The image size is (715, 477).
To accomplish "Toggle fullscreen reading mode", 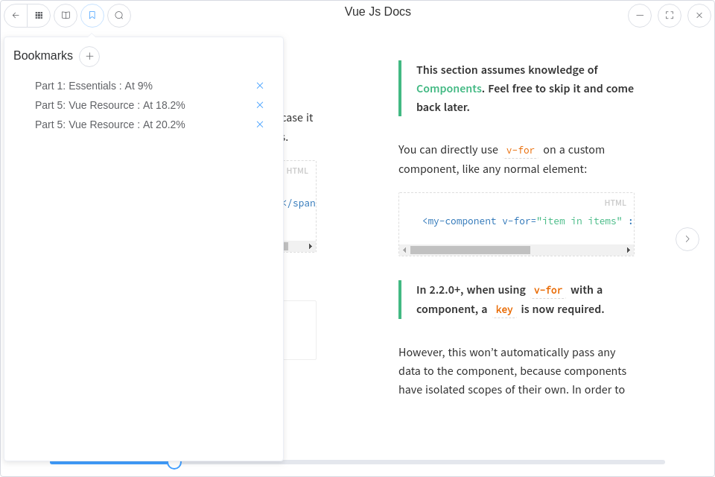I will [670, 15].
